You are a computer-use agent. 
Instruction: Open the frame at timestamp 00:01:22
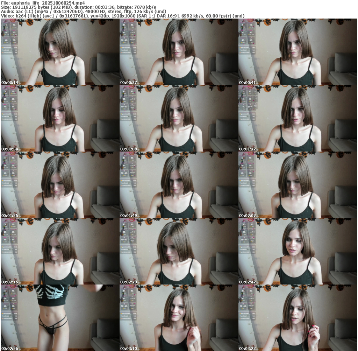point(298,118)
